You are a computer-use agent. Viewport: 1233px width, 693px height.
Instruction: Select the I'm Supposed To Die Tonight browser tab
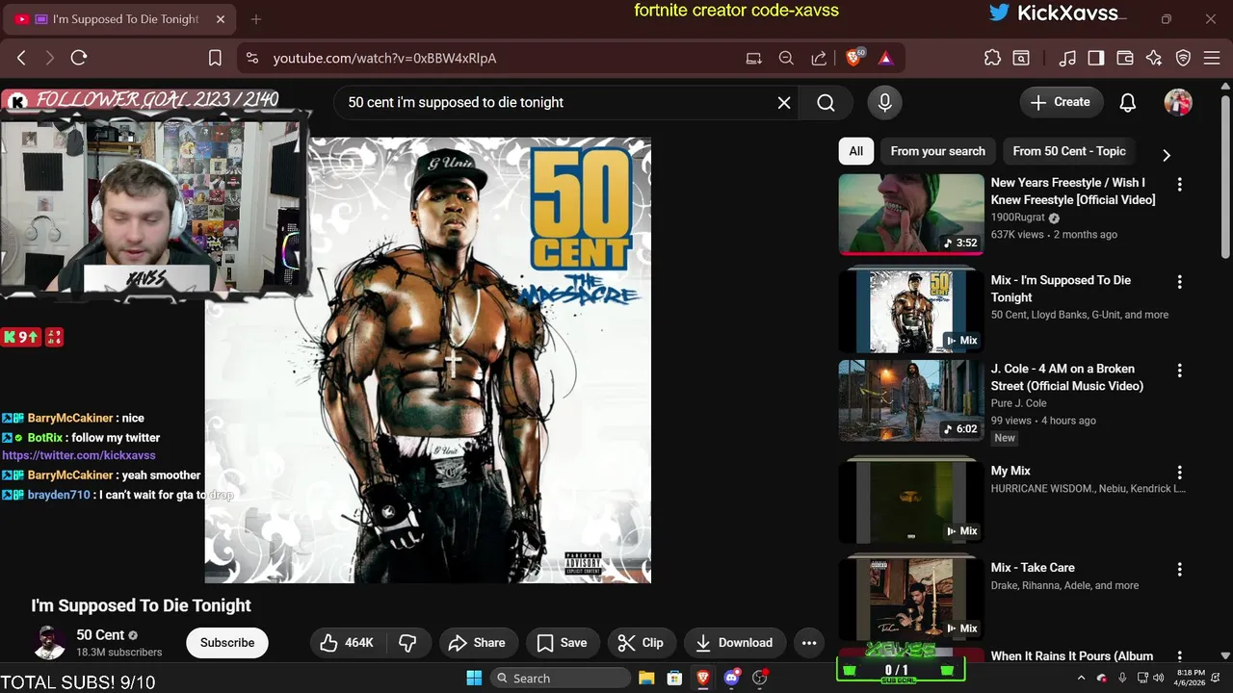(118, 19)
